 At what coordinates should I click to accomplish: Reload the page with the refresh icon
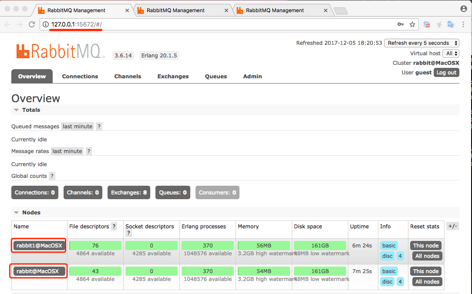32,24
